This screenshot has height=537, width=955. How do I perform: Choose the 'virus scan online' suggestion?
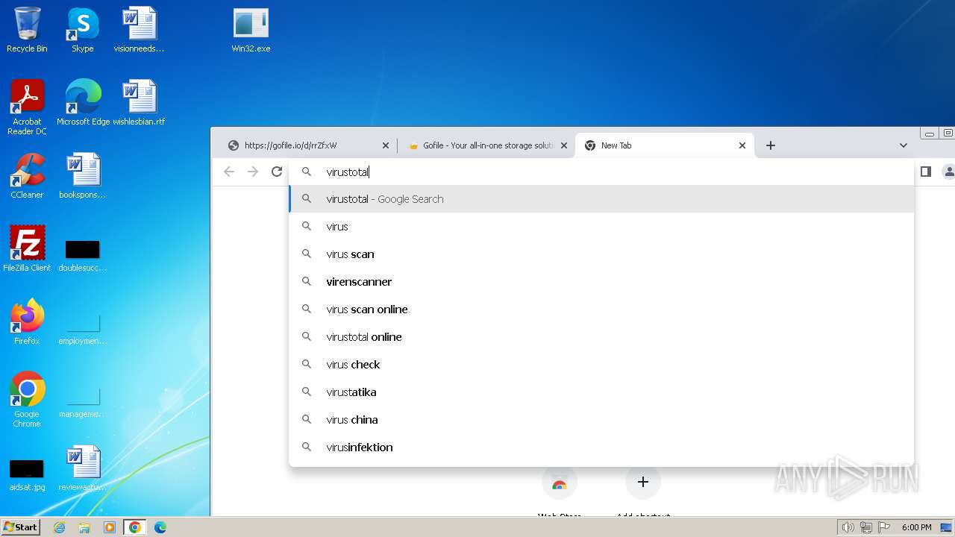coord(601,310)
